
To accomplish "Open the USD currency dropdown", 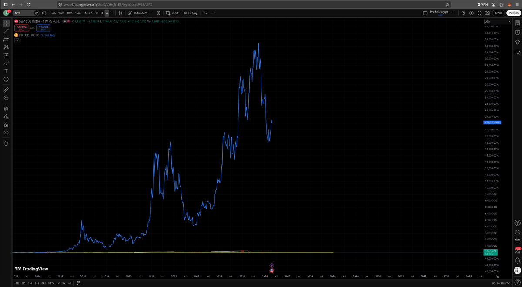I will tap(498, 21).
